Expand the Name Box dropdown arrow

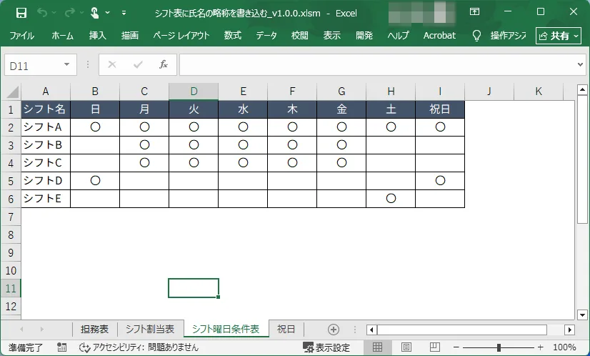tap(66, 65)
